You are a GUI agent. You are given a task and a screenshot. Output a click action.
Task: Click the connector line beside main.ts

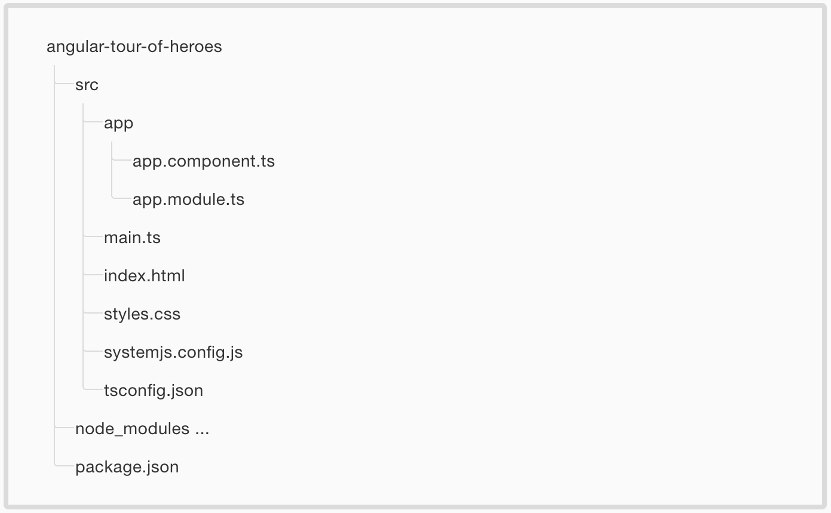coord(93,238)
